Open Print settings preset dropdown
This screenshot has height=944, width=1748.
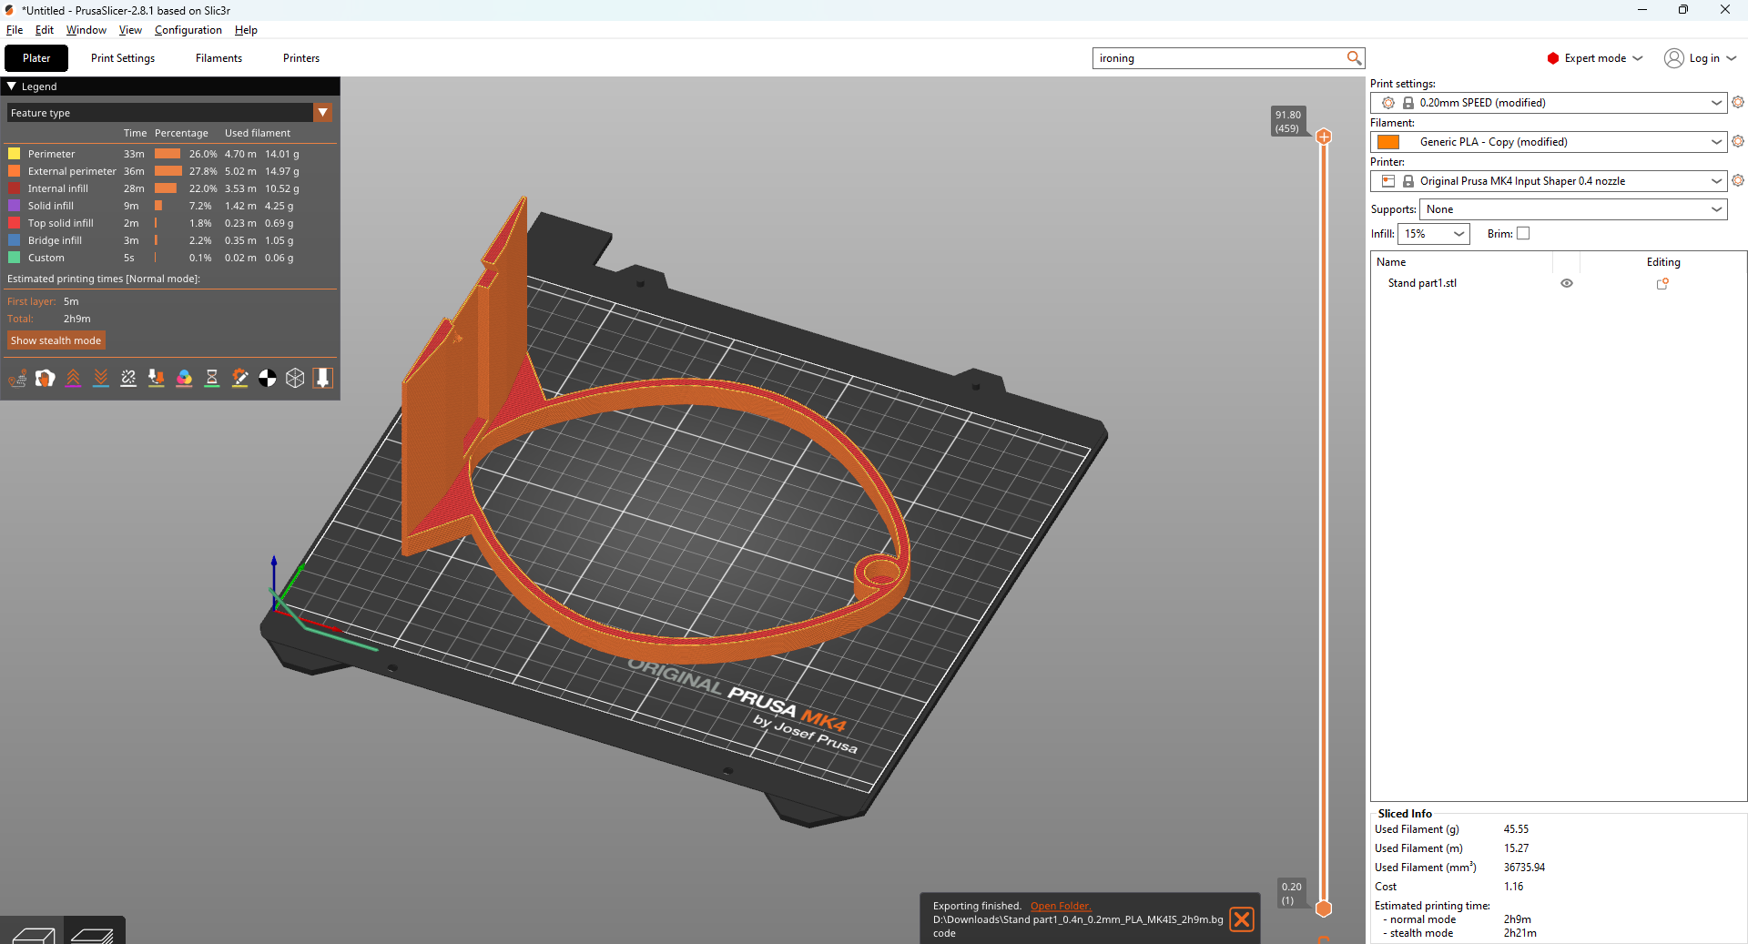pos(1716,103)
